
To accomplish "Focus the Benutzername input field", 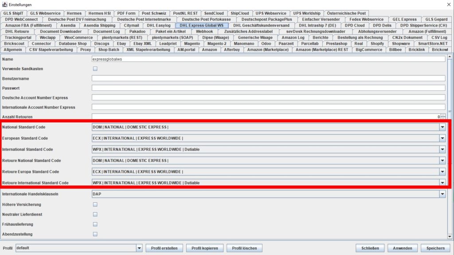I will (268, 78).
